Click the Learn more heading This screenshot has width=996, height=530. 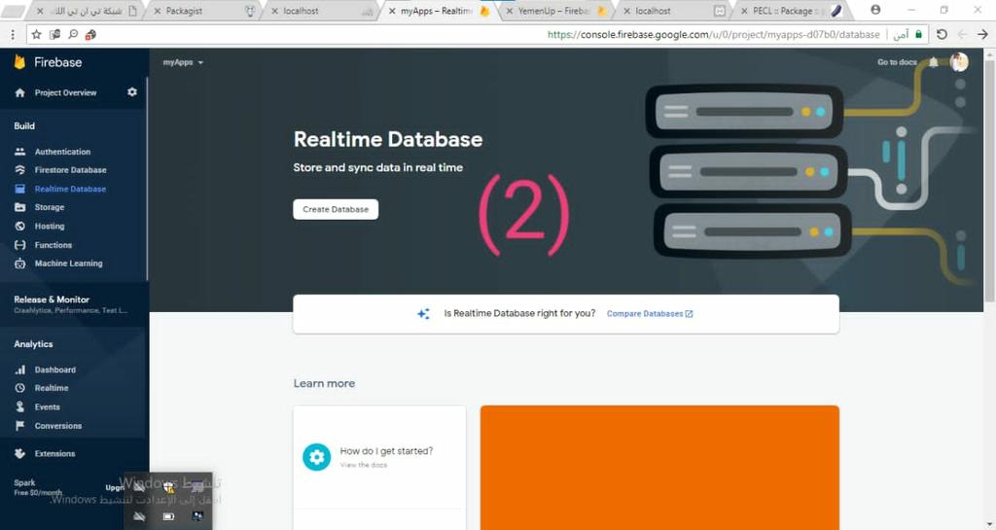(324, 383)
